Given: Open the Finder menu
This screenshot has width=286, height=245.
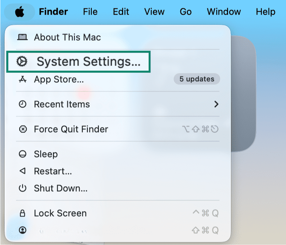Looking at the screenshot, I should point(53,12).
